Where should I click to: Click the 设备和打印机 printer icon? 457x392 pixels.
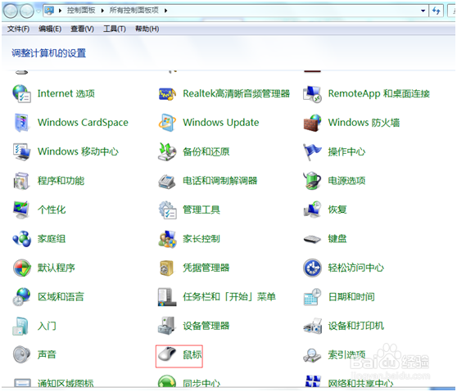312,326
